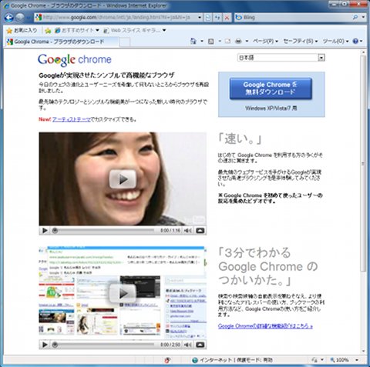370x367 pixels.
Task: Play second video using the control bar play icon
Action: 45,345
